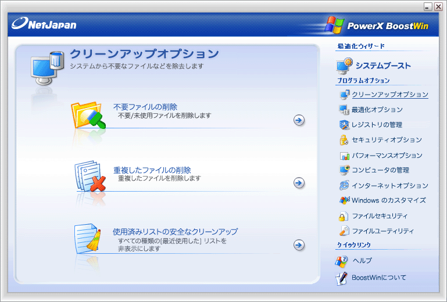Minimize the BoostWin window
447x302 pixels.
click(428, 7)
